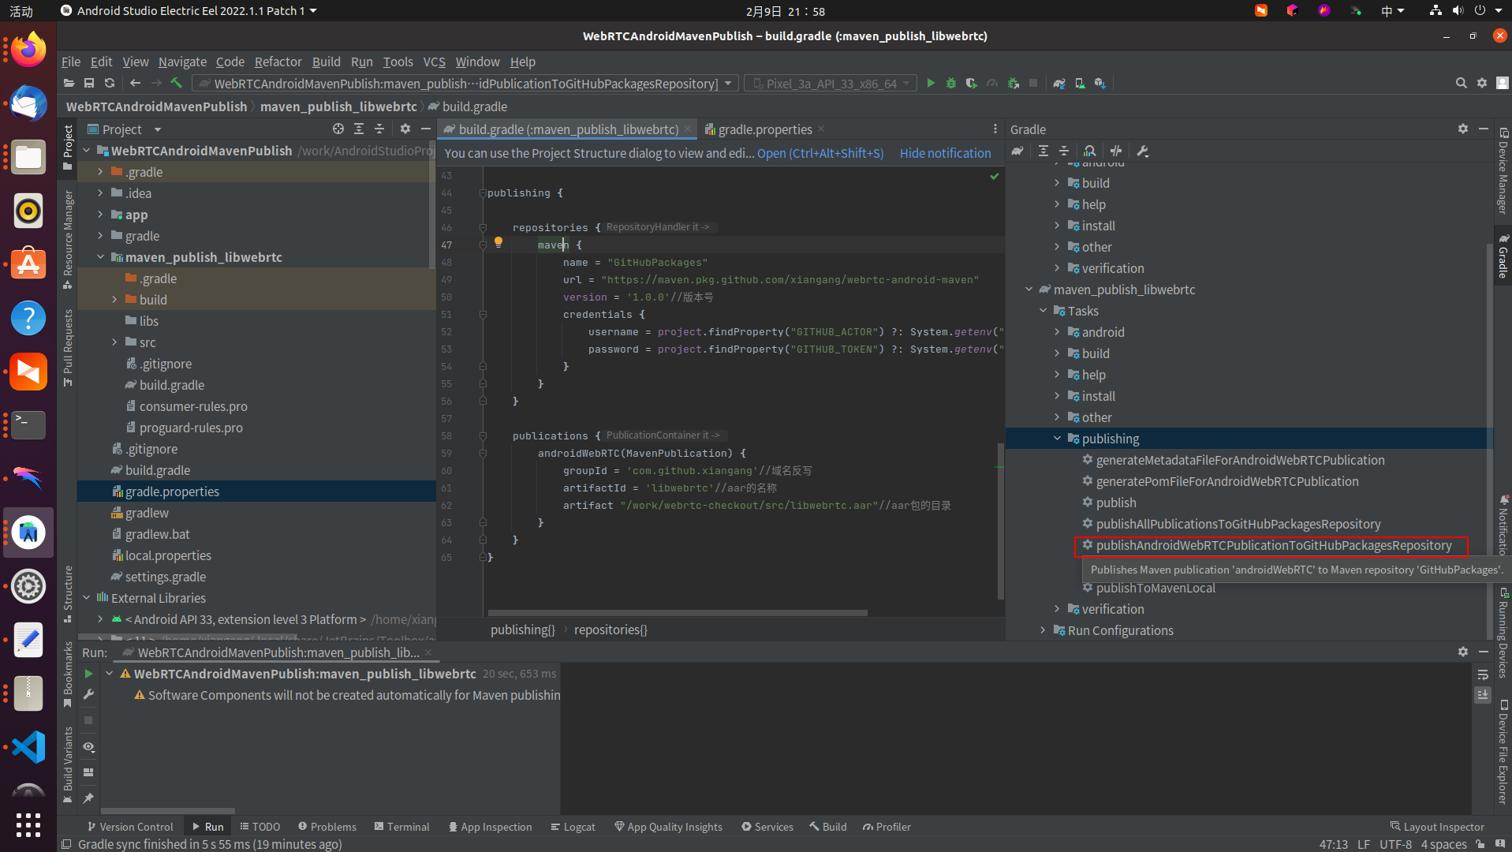
Task: Click the editor horizontal scrollbar
Action: pos(678,613)
